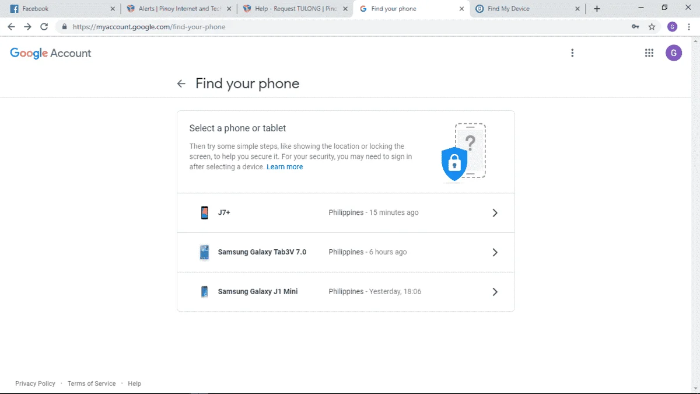Image resolution: width=700 pixels, height=394 pixels.
Task: Close the Facebook tab
Action: click(113, 9)
